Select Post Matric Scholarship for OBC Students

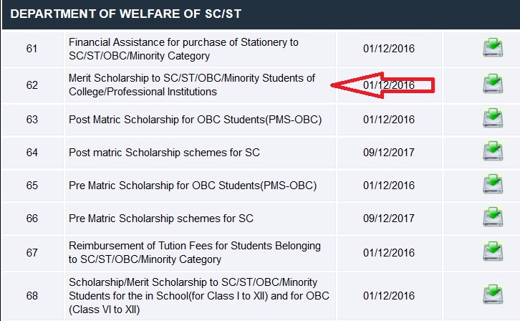click(195, 120)
